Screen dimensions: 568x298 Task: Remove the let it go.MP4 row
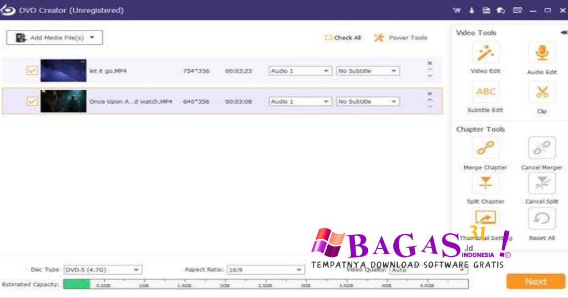[430, 63]
